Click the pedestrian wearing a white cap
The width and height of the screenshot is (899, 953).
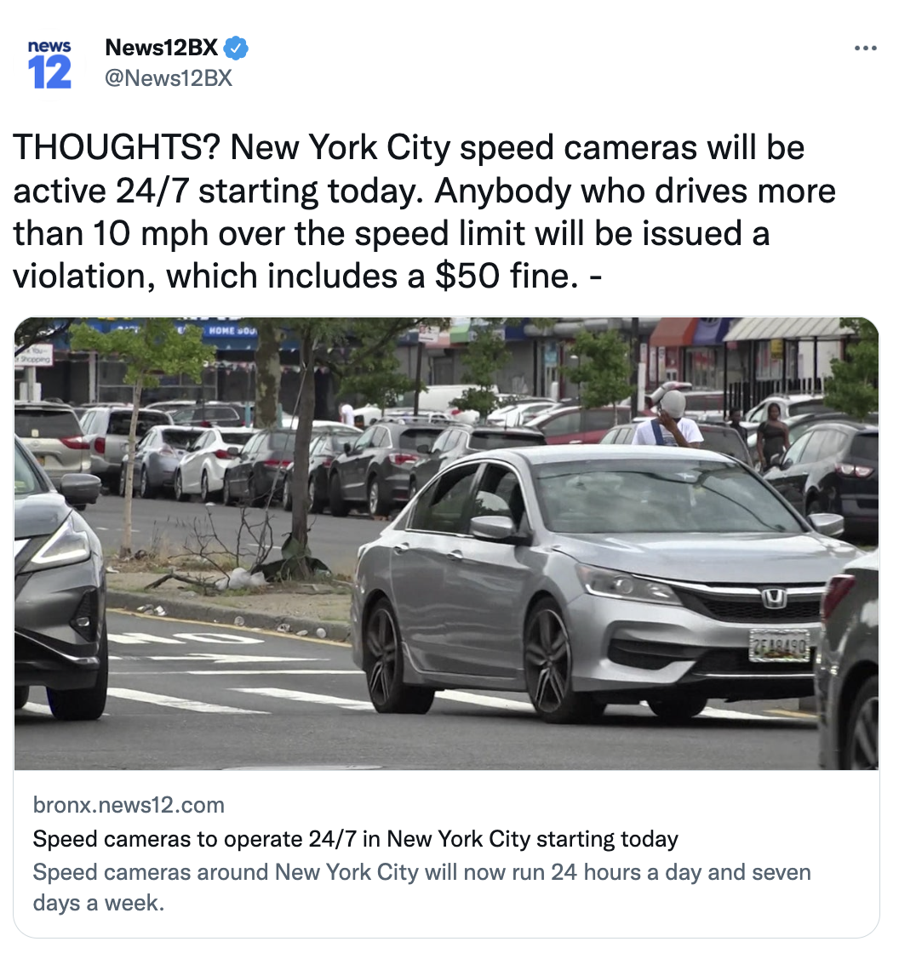(670, 415)
